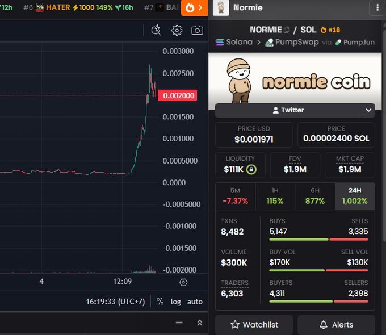Click the #6 HATER trending ticker entry
The image size is (386, 335).
point(78,7)
